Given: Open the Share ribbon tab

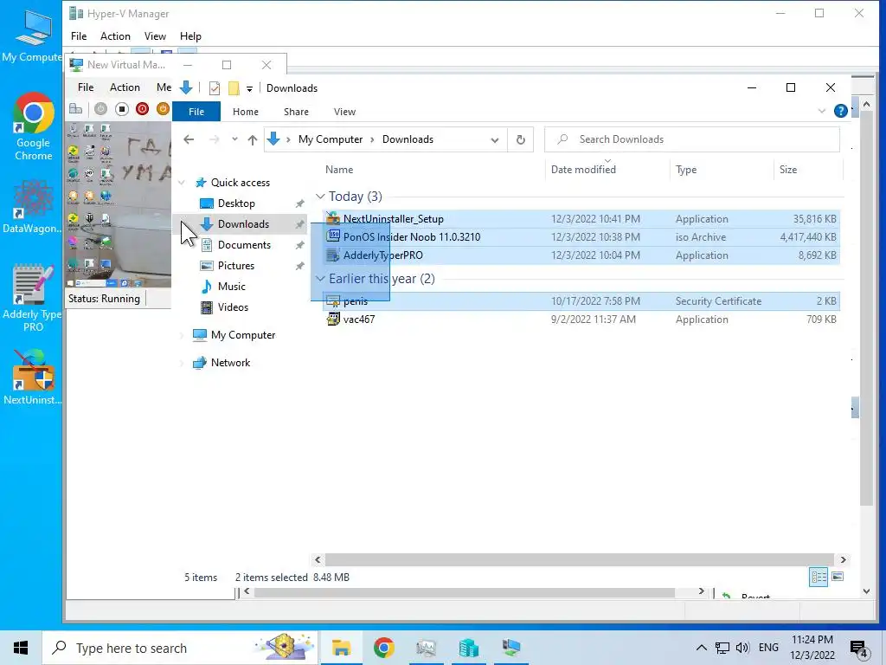Looking at the screenshot, I should coord(296,112).
